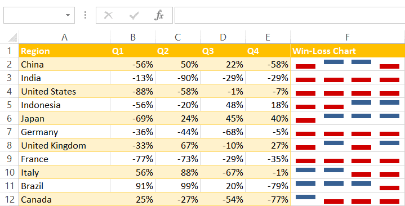This screenshot has width=405, height=206.
Task: Click India's Q2 value -90%
Action: point(177,78)
